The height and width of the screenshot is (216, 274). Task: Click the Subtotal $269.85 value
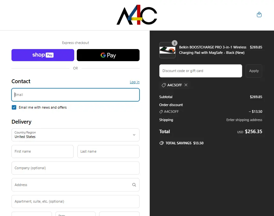click(x=256, y=97)
